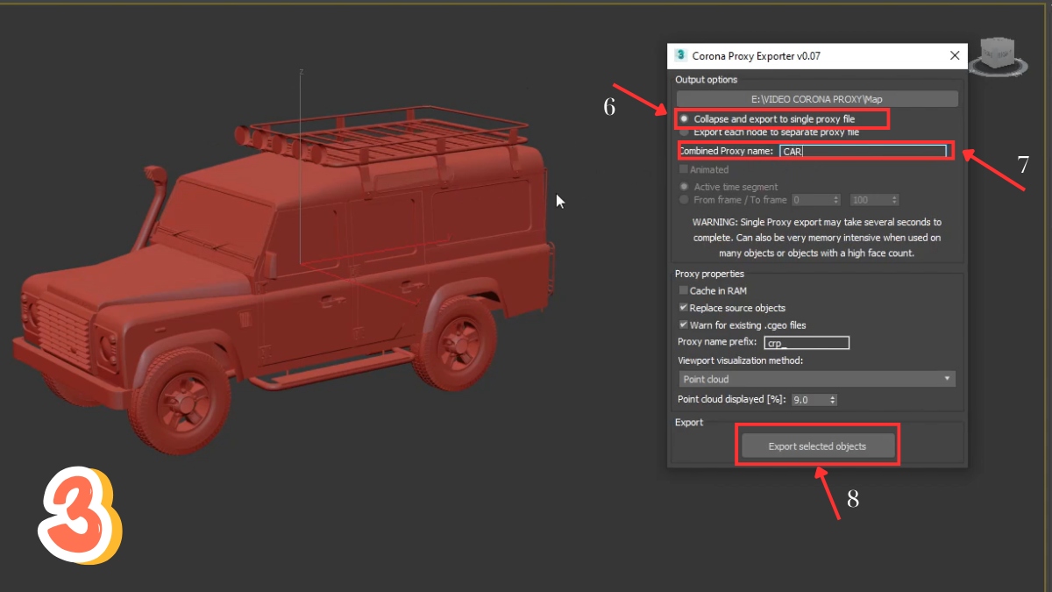Viewport: 1052px width, 592px height.
Task: Increment the From frame spinner
Action: click(835, 196)
